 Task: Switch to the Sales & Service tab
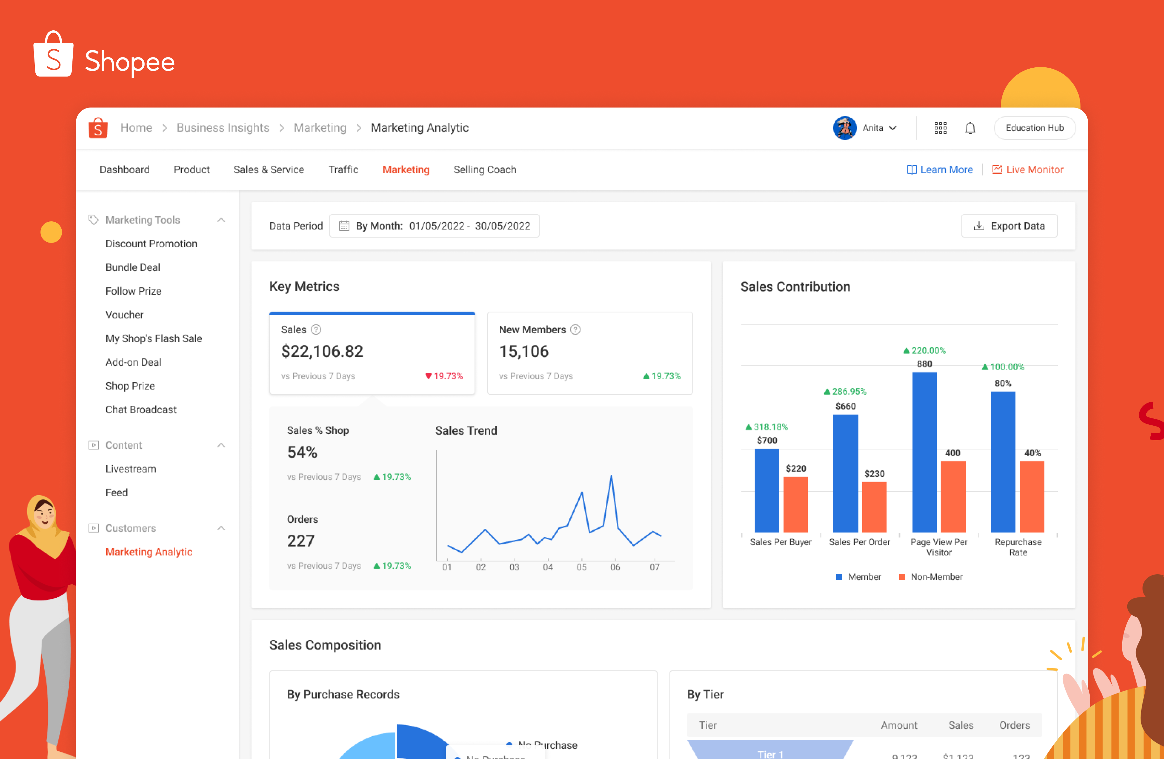click(269, 170)
